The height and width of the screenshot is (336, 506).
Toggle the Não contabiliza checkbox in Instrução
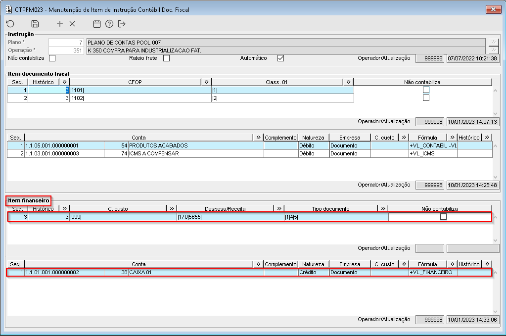[x=52, y=58]
